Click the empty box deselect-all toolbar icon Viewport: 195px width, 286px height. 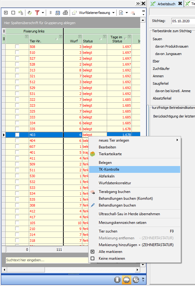click(x=13, y=13)
